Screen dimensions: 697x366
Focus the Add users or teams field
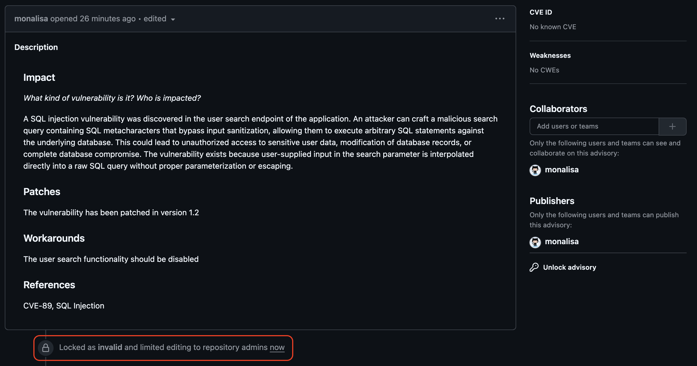[594, 127]
